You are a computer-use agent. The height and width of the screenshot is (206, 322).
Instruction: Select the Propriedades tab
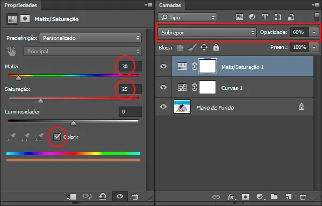point(20,5)
